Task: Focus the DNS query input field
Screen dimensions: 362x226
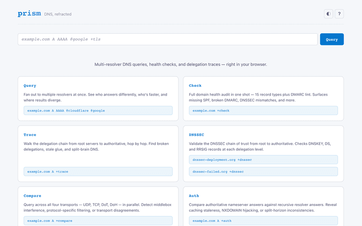Action: click(x=167, y=39)
